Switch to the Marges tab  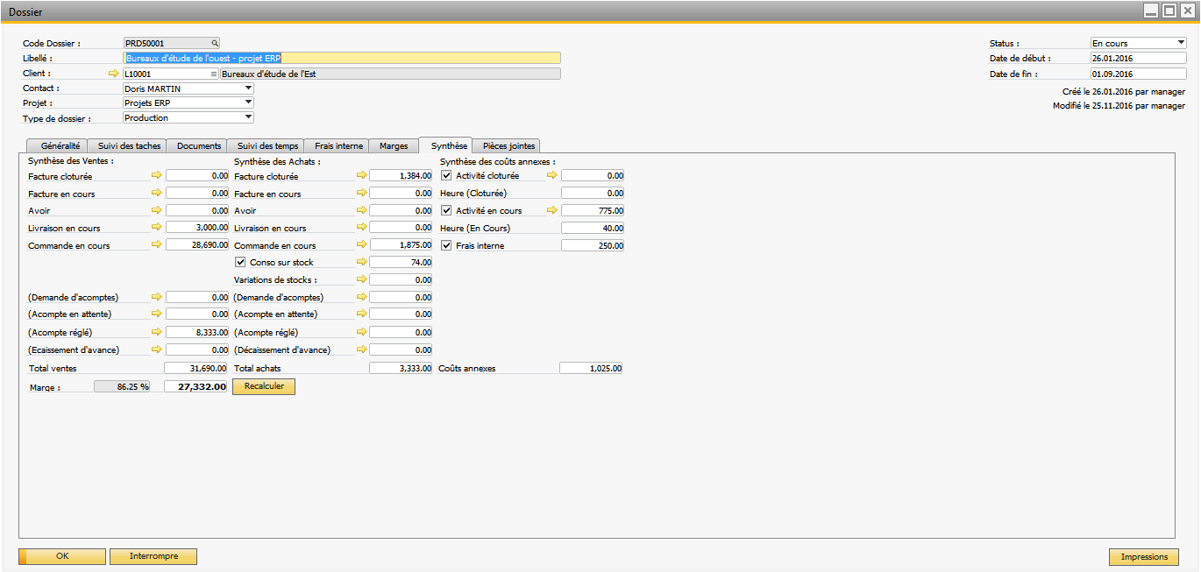pyautogui.click(x=394, y=146)
